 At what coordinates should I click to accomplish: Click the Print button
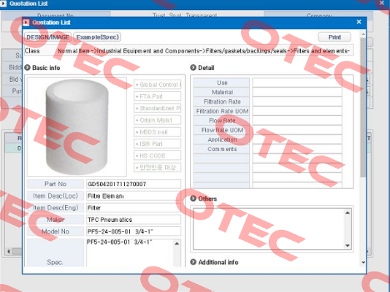(334, 37)
